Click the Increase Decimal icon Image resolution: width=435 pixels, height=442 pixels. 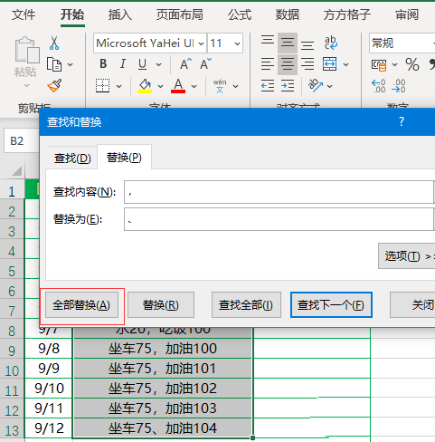click(x=379, y=86)
